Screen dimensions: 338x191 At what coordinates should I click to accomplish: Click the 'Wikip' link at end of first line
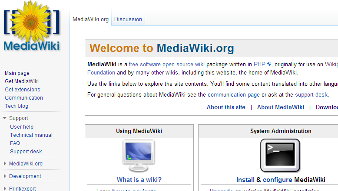(x=331, y=64)
